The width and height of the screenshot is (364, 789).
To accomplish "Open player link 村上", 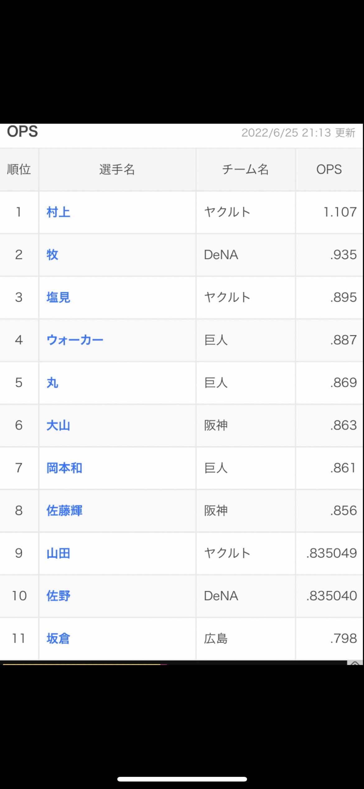I will (x=58, y=212).
